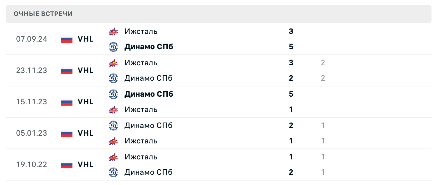Click Russian flag next to 15.11.23 match
Screen dimensions: 436x185
click(67, 102)
